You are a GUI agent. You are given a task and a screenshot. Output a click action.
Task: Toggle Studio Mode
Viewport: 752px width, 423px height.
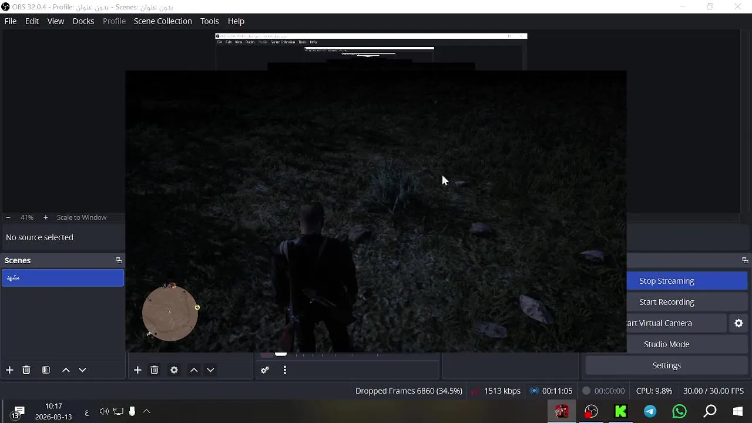(687, 344)
